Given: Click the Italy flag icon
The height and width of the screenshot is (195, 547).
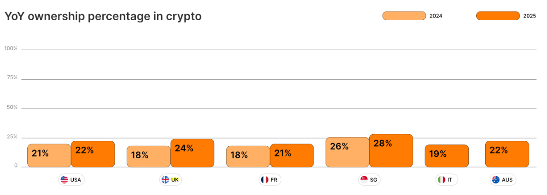Looking at the screenshot, I should 442,180.
